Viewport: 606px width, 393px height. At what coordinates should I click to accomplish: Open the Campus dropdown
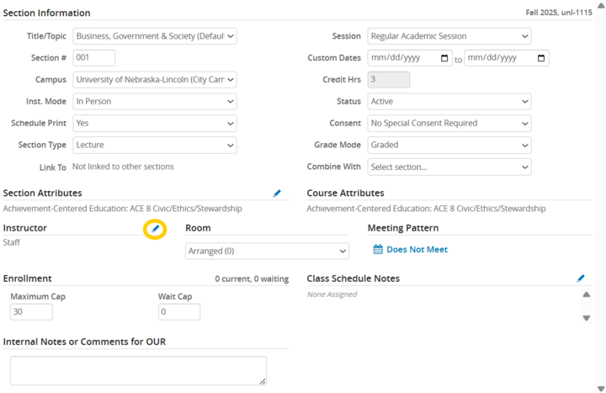click(155, 80)
